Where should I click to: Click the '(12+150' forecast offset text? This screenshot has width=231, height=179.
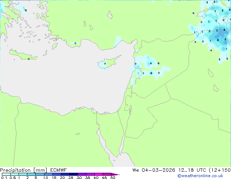(220, 170)
